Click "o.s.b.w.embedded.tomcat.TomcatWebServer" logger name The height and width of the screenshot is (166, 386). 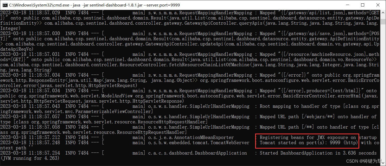[199, 143]
